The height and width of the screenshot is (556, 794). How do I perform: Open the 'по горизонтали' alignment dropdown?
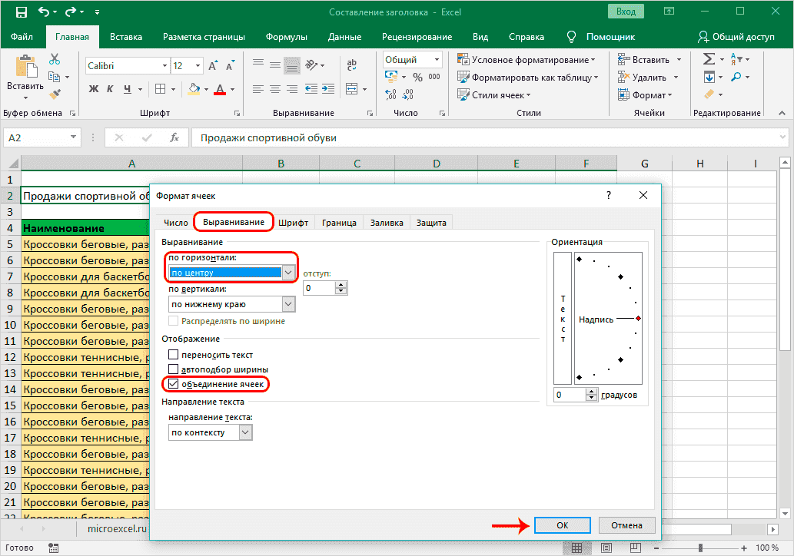coord(288,273)
